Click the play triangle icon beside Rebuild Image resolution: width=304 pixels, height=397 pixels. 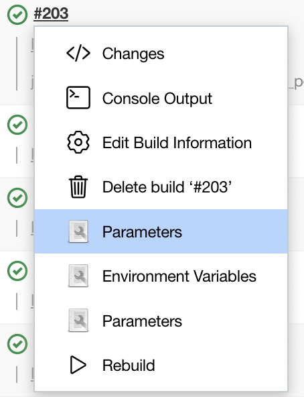(78, 365)
